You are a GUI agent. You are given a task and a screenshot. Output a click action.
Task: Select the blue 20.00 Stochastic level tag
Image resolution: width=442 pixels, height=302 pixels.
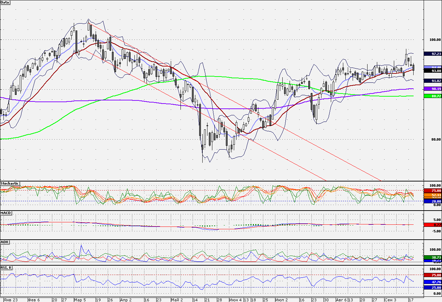coord(432,201)
